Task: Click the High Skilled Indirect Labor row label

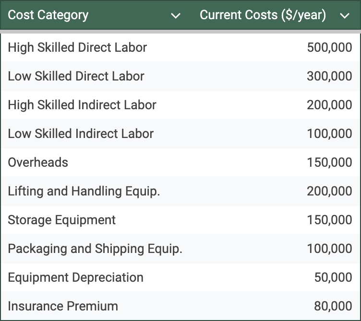Action: click(82, 105)
